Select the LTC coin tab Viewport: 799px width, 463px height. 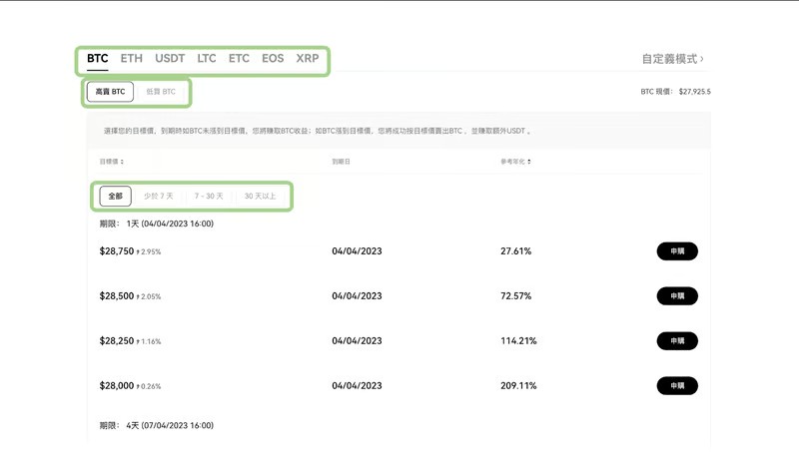pos(207,59)
